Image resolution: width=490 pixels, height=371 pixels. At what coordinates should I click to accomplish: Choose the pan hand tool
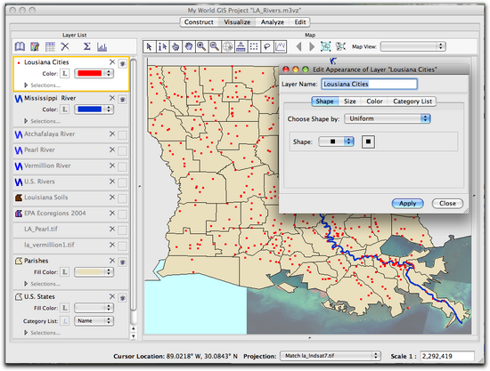[x=189, y=47]
